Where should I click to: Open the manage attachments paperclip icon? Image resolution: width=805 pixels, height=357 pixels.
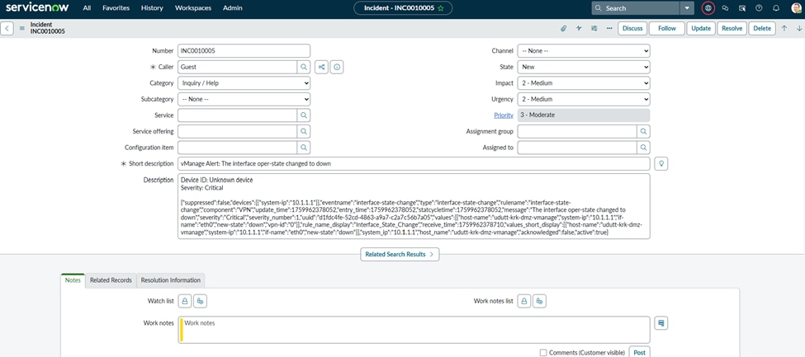point(563,28)
